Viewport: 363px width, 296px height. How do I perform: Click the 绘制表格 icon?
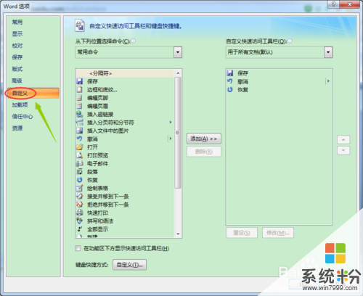80,188
